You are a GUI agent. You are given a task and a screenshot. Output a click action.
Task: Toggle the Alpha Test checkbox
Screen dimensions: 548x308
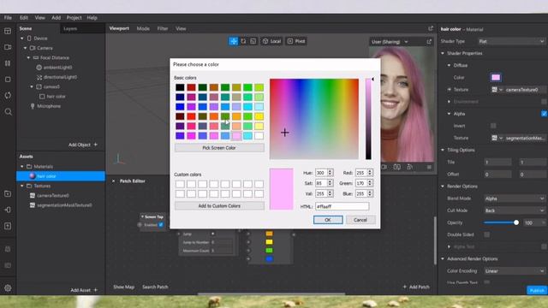click(544, 247)
